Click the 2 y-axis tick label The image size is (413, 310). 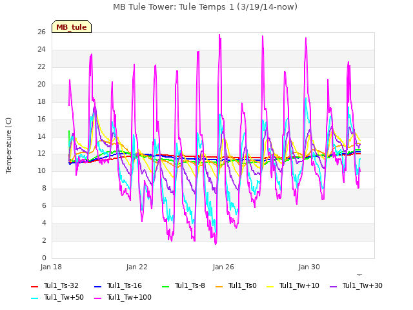tap(44, 240)
